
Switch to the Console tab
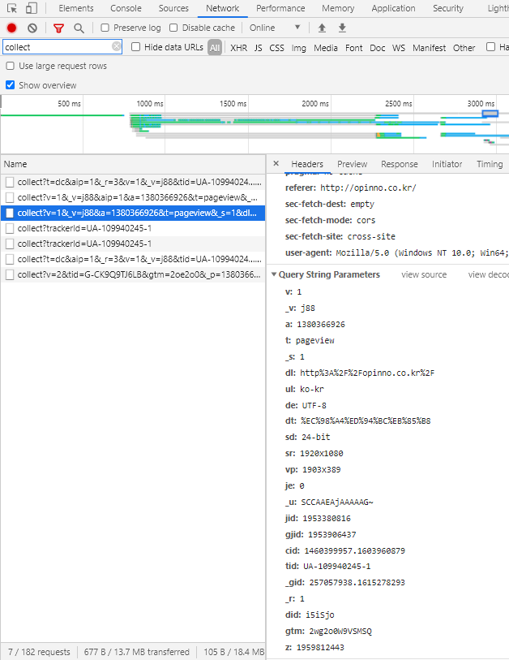[x=126, y=8]
